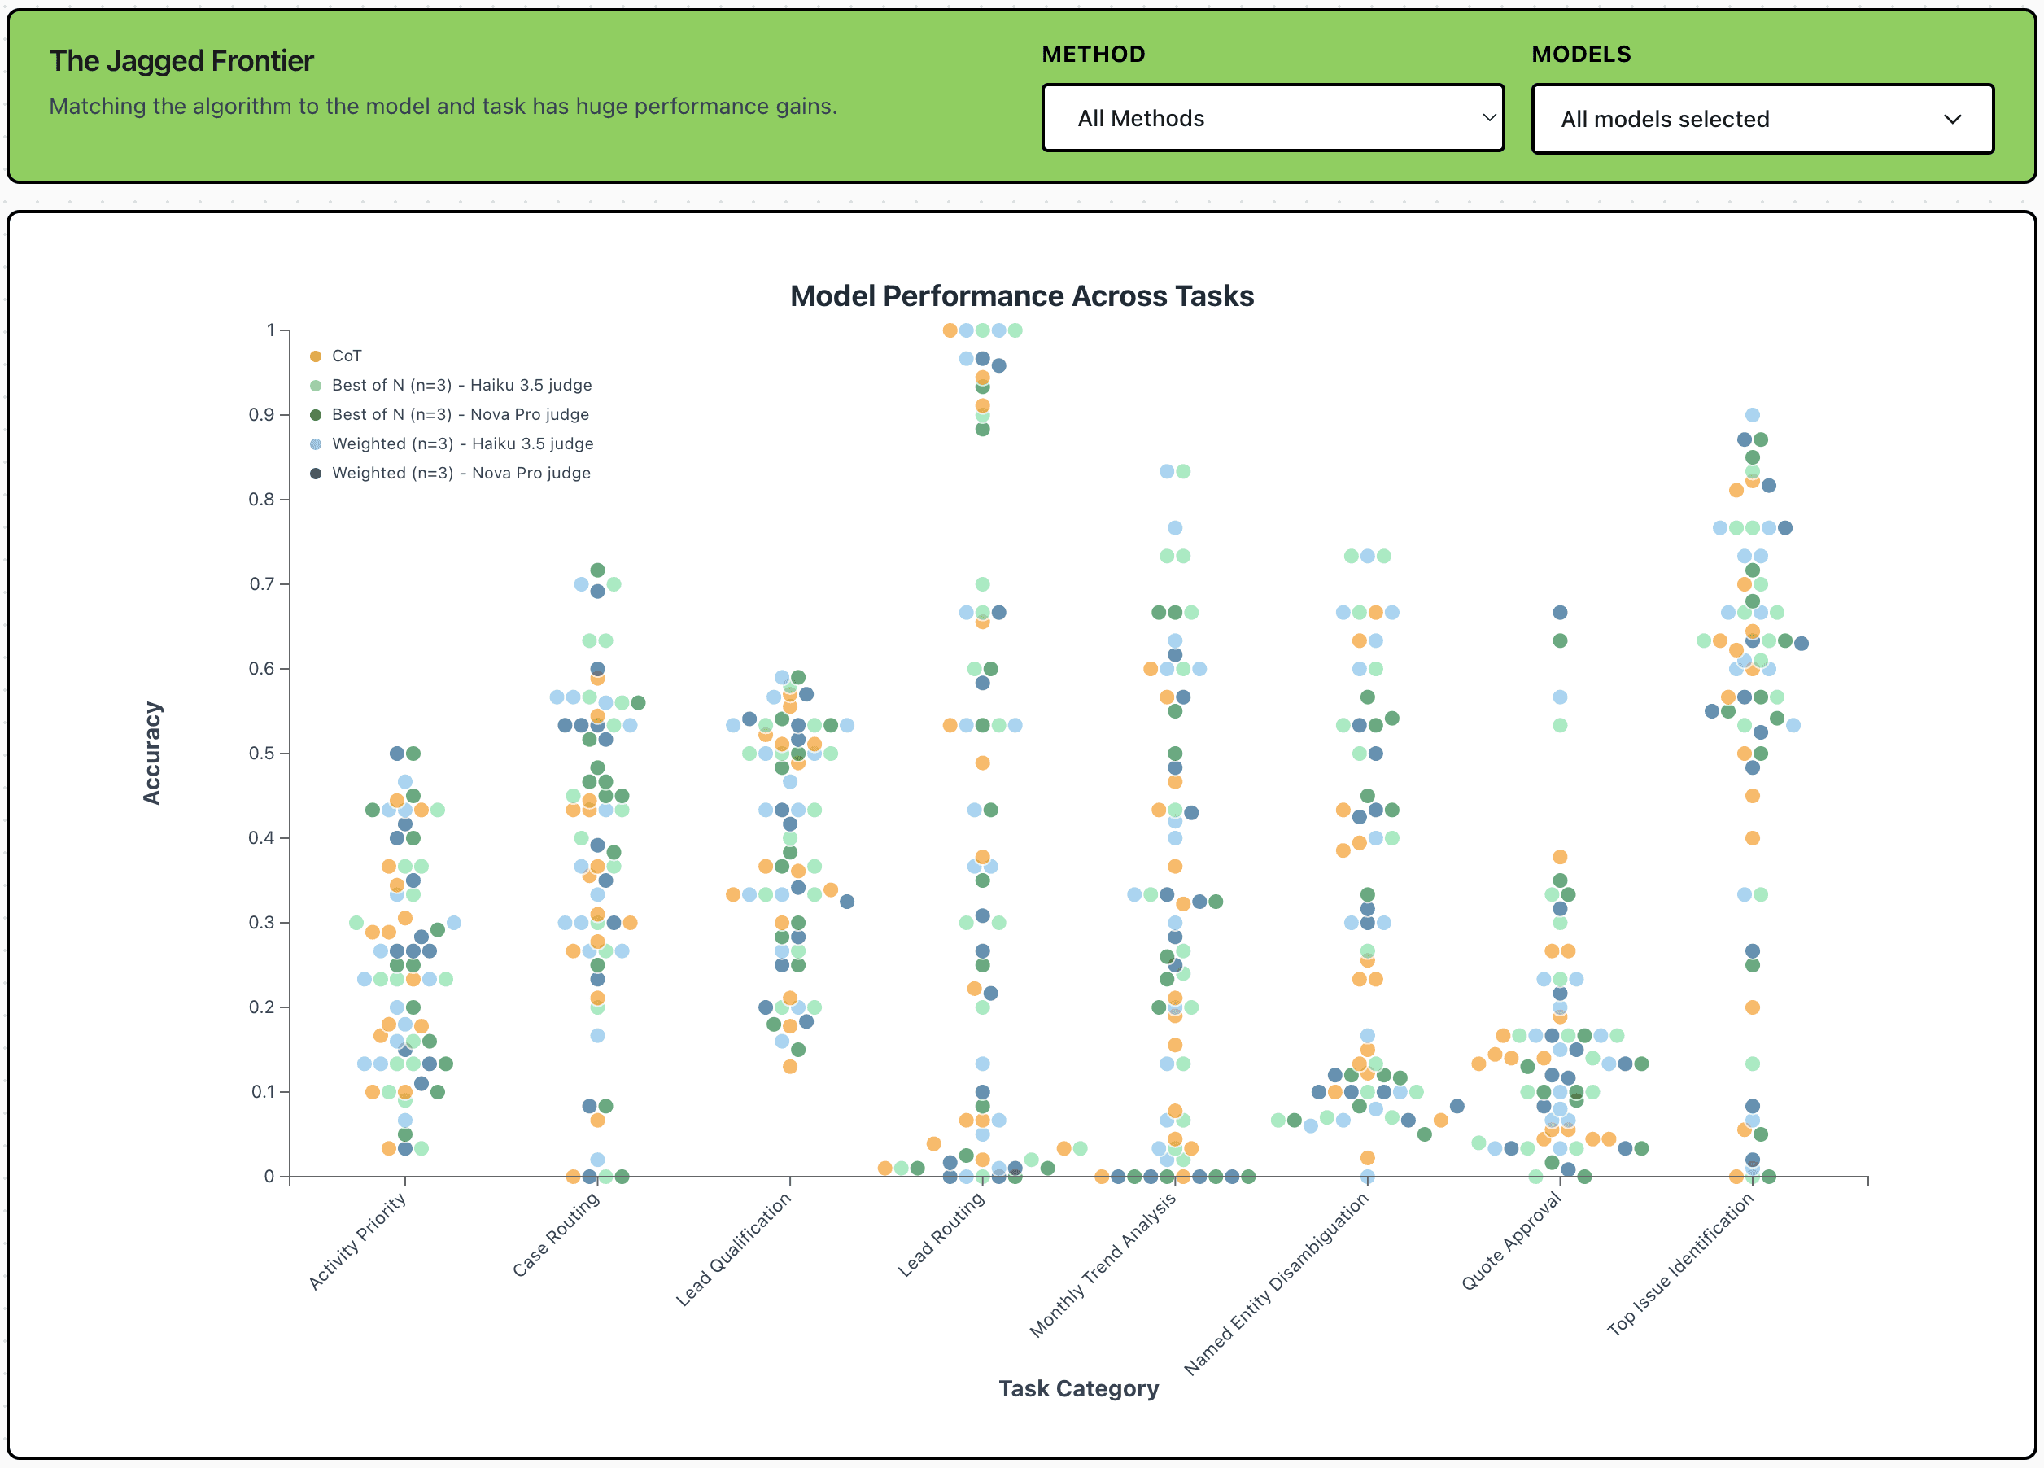Toggle the Best of N Haiku 3.5 judge legend entry
Viewport: 2044px width, 1468px height.
[x=461, y=385]
